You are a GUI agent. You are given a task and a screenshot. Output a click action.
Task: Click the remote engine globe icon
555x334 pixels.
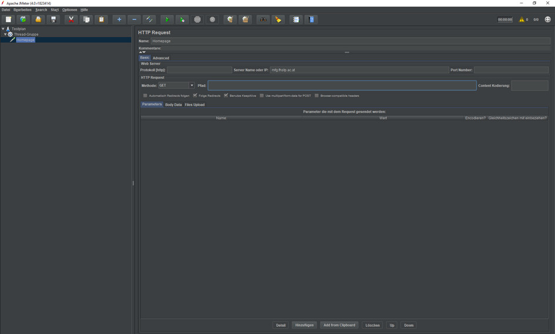[x=547, y=19]
